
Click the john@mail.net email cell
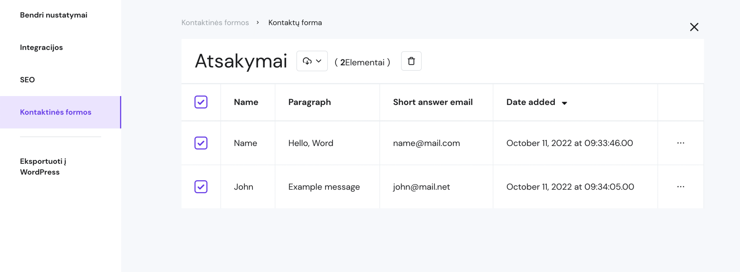pyautogui.click(x=421, y=187)
